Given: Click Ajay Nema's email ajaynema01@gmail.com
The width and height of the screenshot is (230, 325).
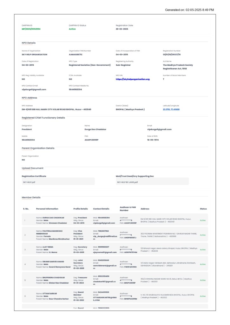Looking at the screenshot, I should coord(105,252).
